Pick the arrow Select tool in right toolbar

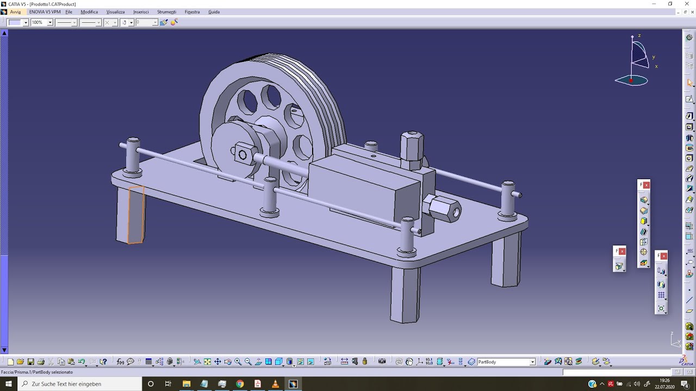(x=689, y=83)
